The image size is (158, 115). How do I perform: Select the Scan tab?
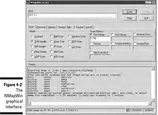coord(31,27)
